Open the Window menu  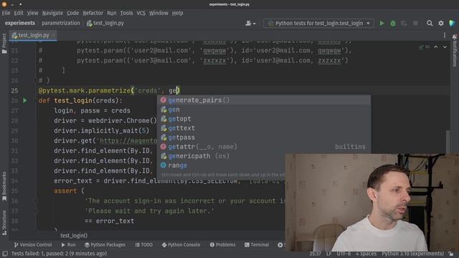click(158, 13)
